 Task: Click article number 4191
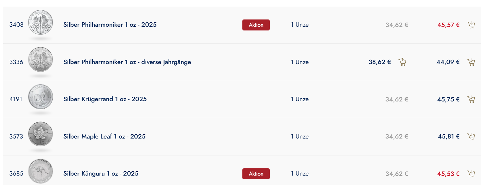pyautogui.click(x=16, y=99)
